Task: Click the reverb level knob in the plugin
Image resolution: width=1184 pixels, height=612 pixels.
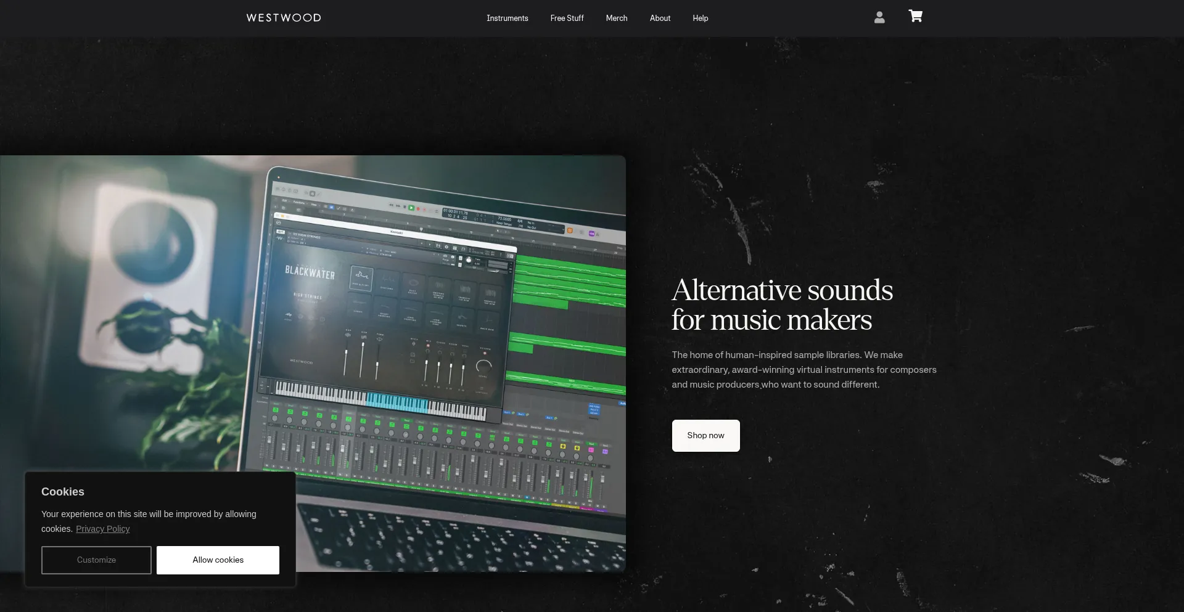Action: tap(483, 366)
